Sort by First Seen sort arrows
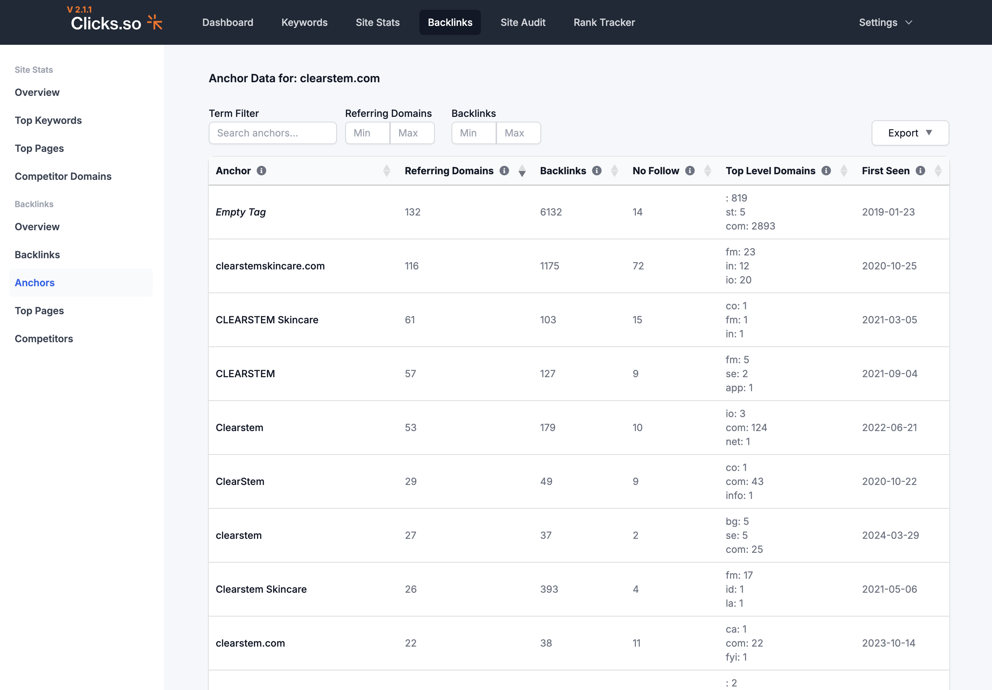The height and width of the screenshot is (690, 992). pyautogui.click(x=938, y=171)
